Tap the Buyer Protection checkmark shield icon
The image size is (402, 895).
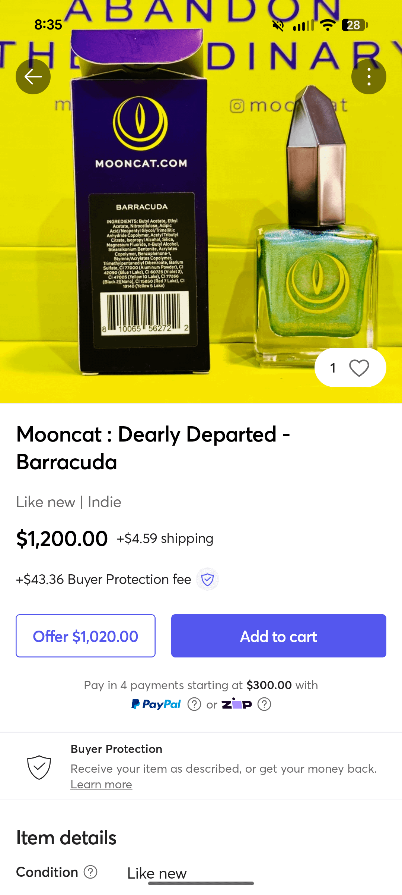point(39,767)
